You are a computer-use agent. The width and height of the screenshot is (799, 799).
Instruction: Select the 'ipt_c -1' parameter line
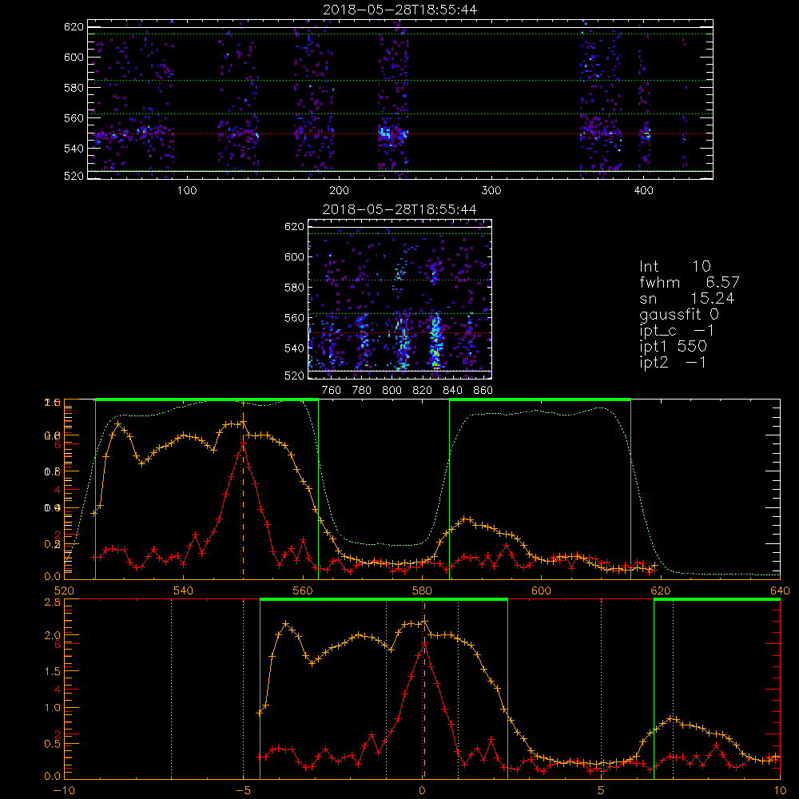[677, 331]
